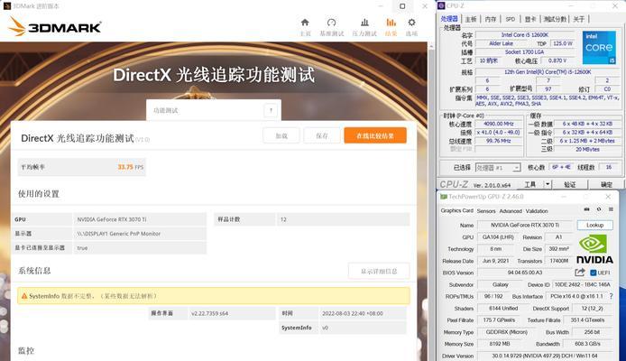Click the GA104 (LHR) GPU value
Viewport: 626px width, 361px height.
coord(498,237)
